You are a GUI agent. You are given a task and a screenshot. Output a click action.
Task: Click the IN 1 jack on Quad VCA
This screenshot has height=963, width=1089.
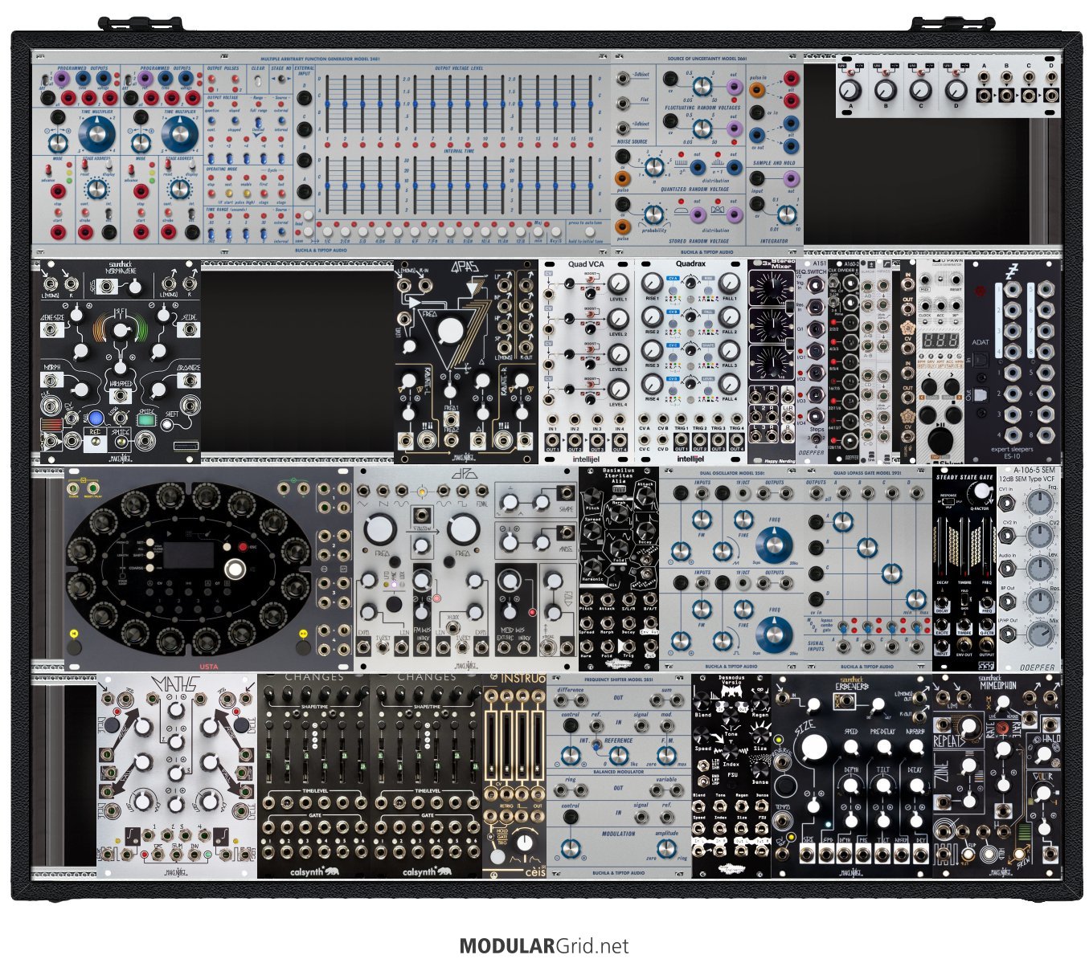tap(553, 419)
